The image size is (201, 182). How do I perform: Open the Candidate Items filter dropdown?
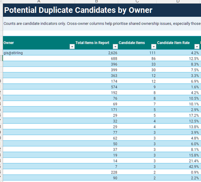coord(154,47)
